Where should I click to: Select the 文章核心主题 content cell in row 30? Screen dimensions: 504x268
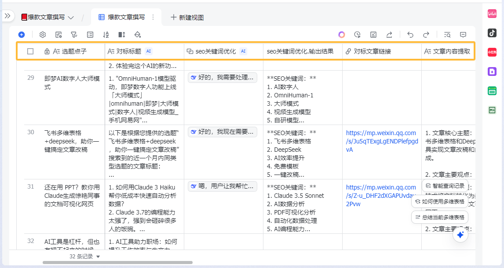tap(449, 152)
